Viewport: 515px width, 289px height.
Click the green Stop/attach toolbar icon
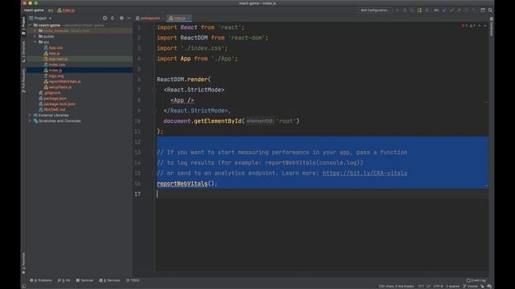(419, 10)
